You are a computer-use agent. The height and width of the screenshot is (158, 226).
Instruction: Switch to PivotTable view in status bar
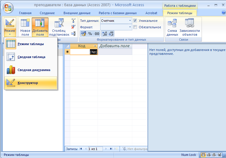click(x=209, y=155)
